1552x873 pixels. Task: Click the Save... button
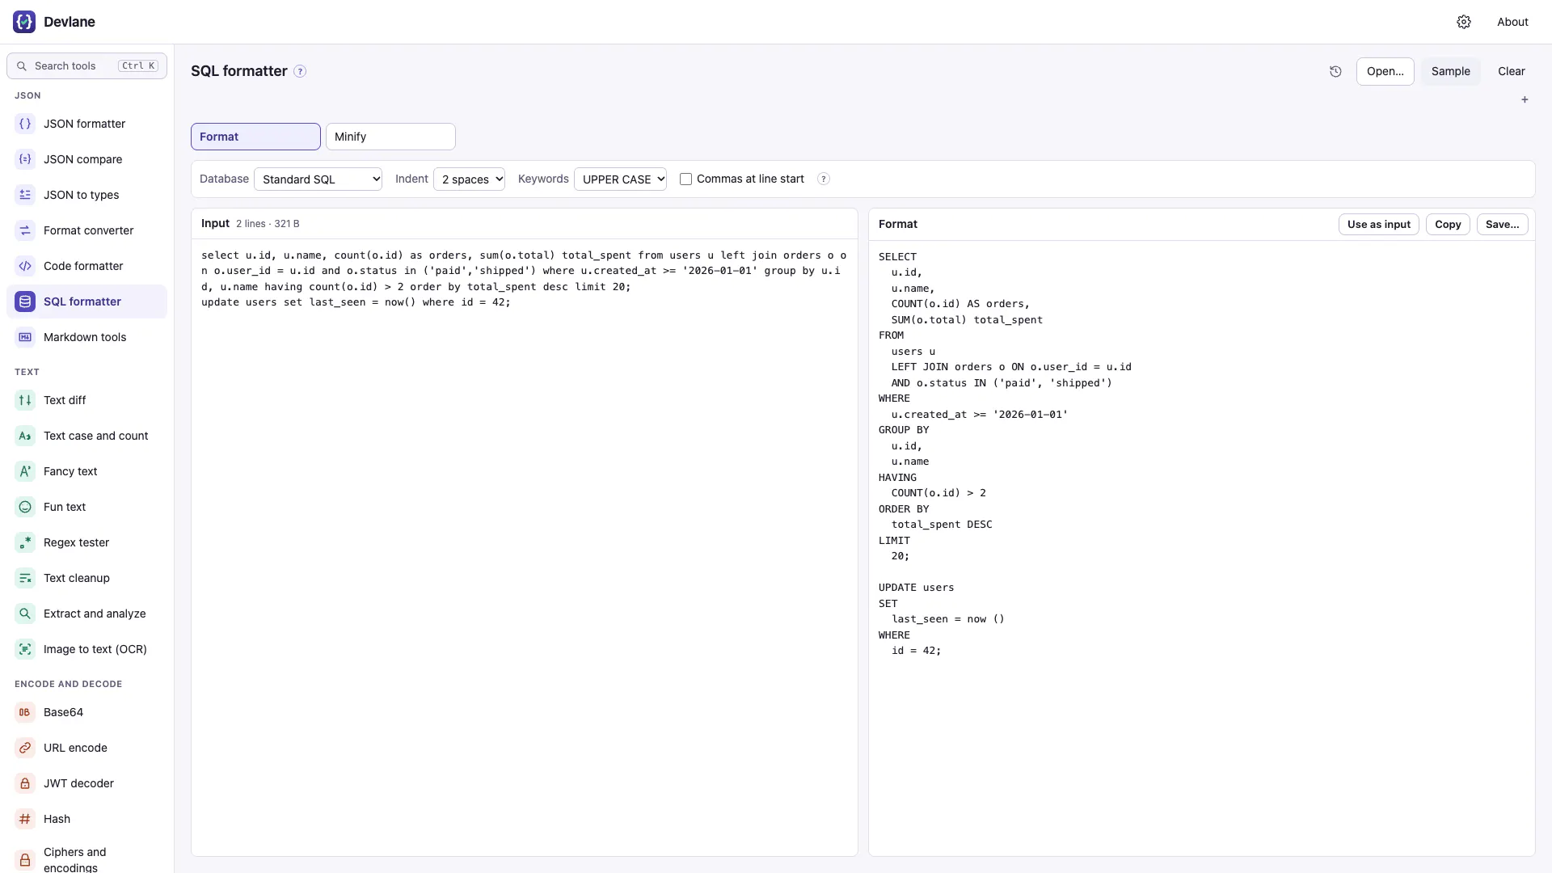[1502, 224]
